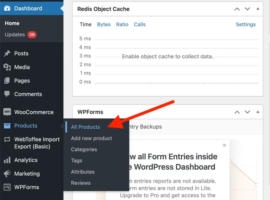Open Media via its camera icon
Screen dimensions: 270x200
(x=7, y=67)
